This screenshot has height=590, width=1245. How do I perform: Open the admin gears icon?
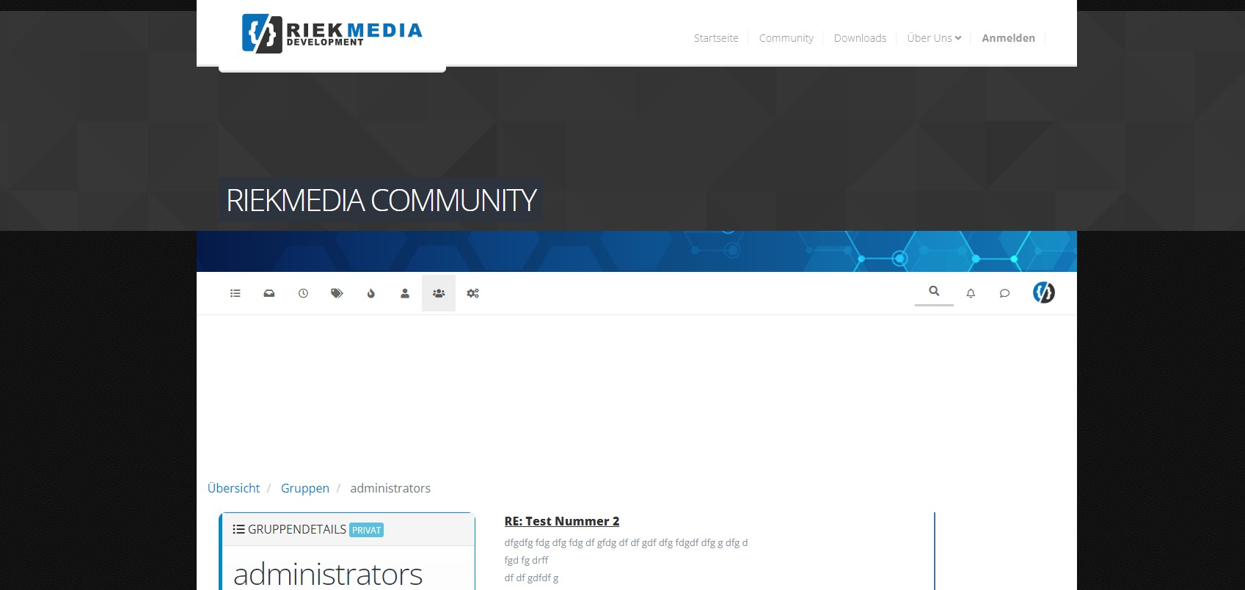point(473,293)
